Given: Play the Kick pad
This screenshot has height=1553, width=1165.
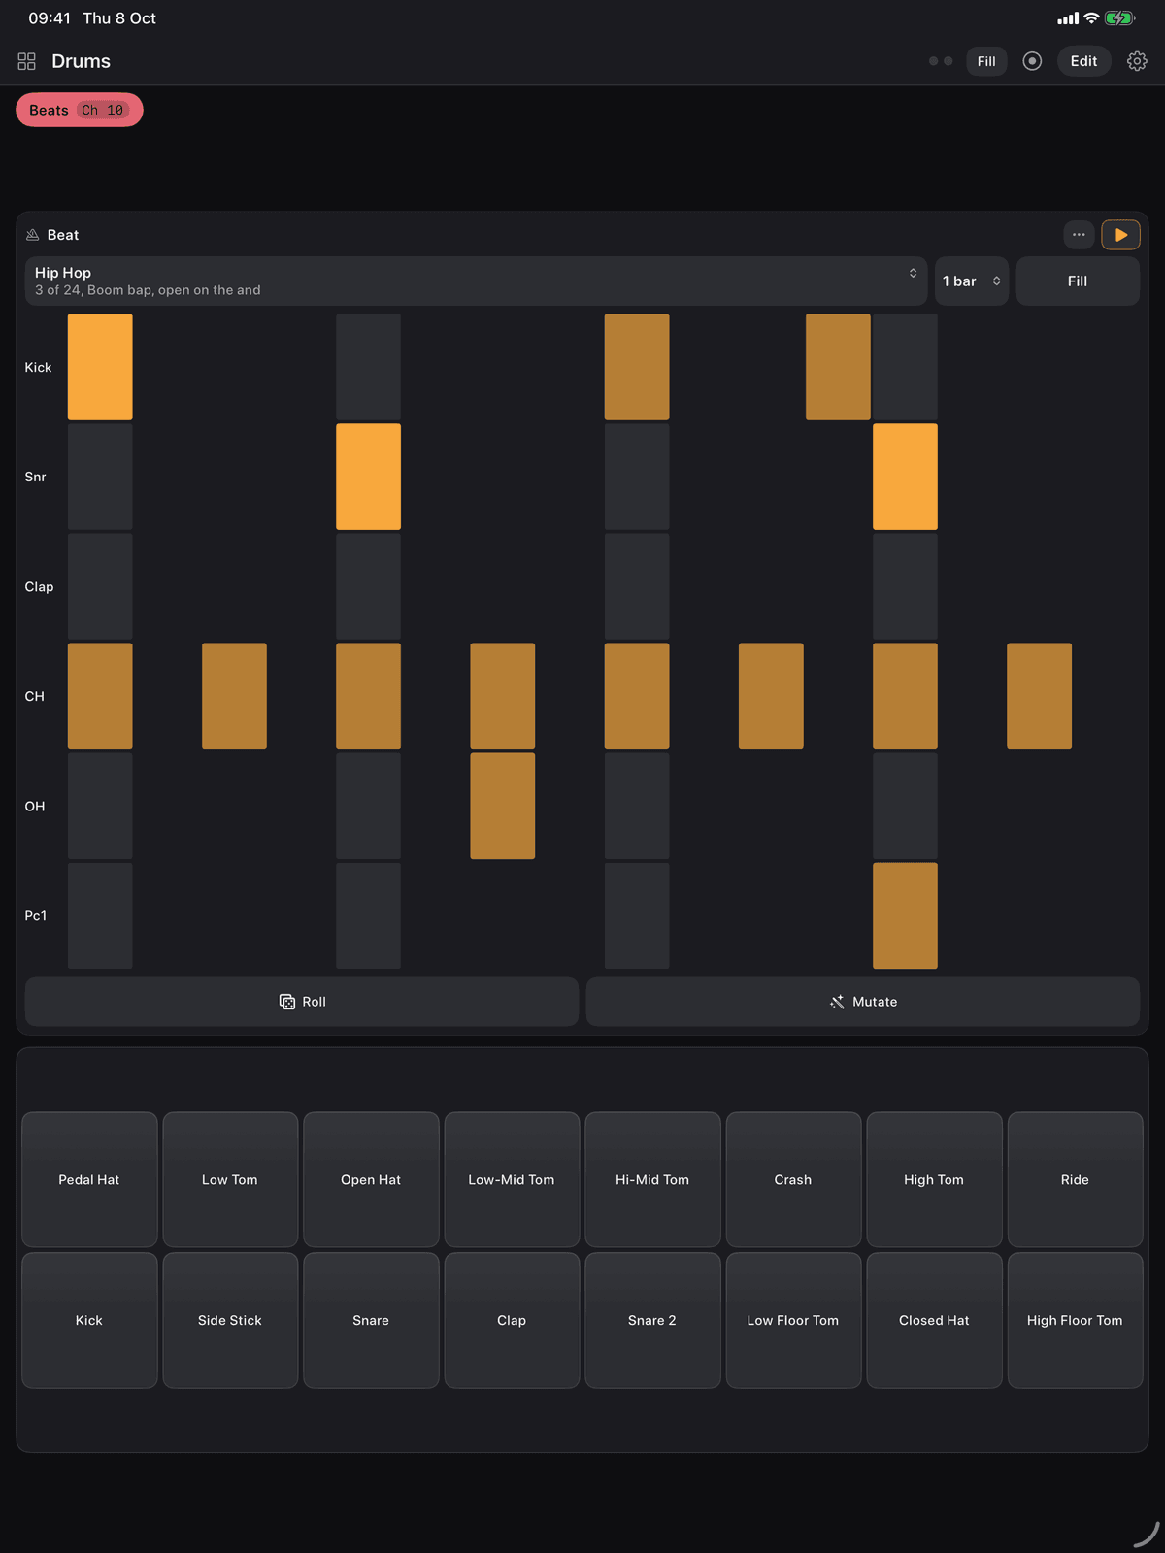Looking at the screenshot, I should (x=89, y=1320).
